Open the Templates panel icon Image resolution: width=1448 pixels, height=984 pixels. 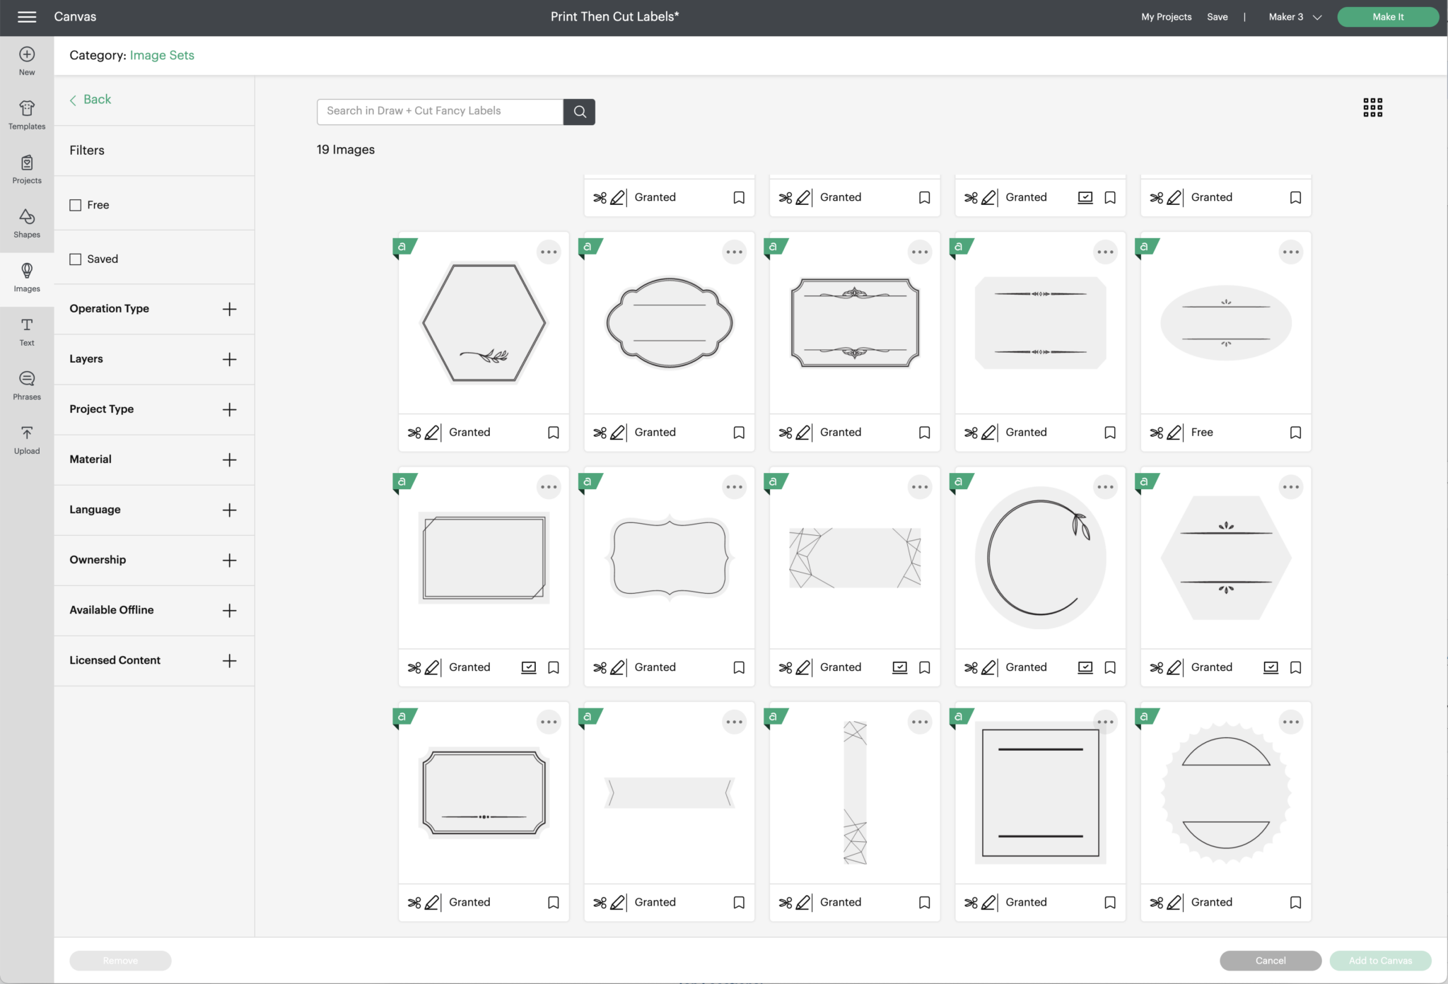pos(27,115)
